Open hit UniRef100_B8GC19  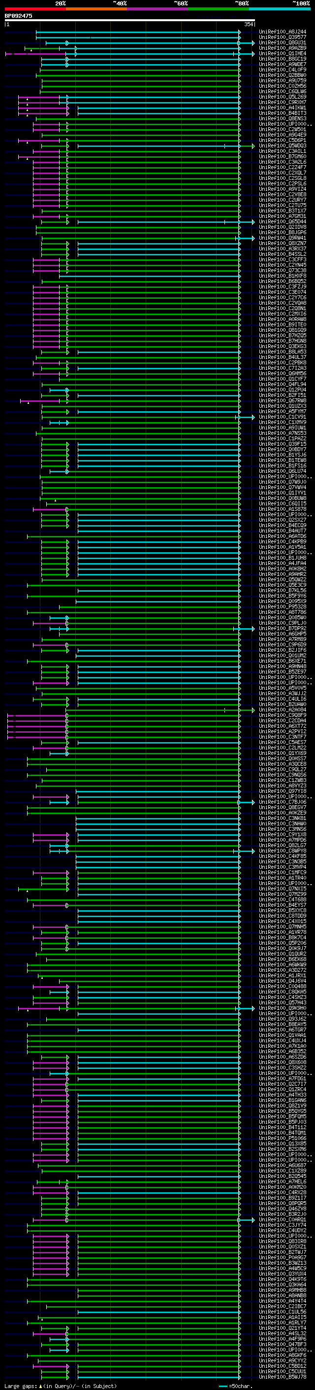[x=283, y=59]
